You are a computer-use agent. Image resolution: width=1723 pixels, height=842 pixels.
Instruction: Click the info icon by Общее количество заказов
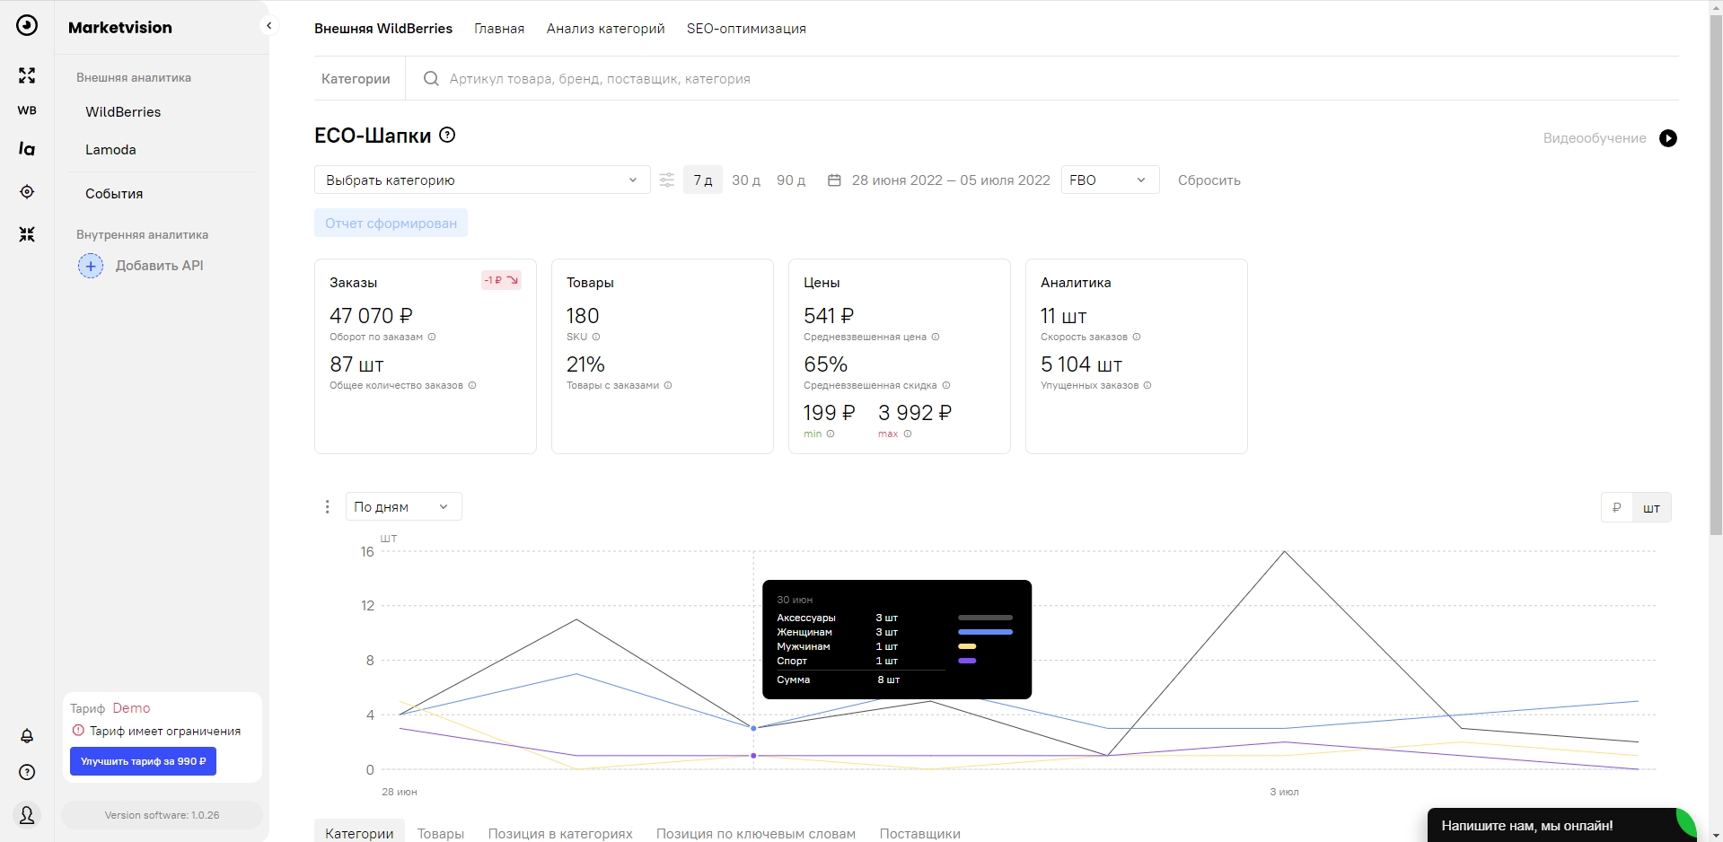(x=472, y=386)
